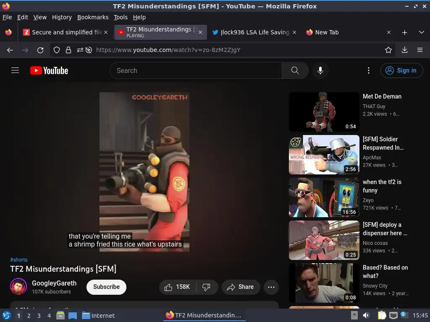Open deploy a dispenser here thumbnail
Viewport: 430px width, 322px height.
pyautogui.click(x=324, y=240)
